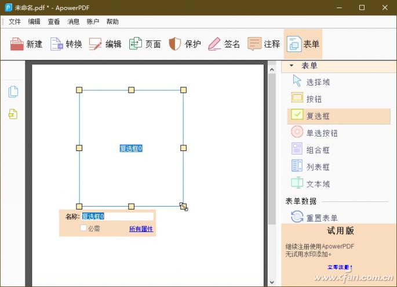Select the 编辑 (Edit) toolbar icon
This screenshot has width=397, height=287.
click(96, 44)
